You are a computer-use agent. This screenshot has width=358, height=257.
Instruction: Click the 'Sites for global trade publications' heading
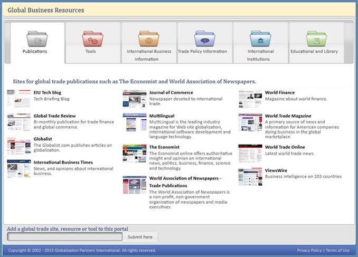[134, 81]
